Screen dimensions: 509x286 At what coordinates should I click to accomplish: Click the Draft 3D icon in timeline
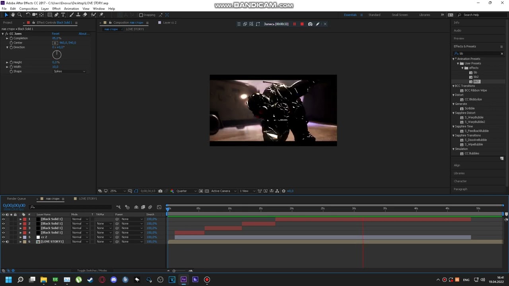tap(127, 207)
